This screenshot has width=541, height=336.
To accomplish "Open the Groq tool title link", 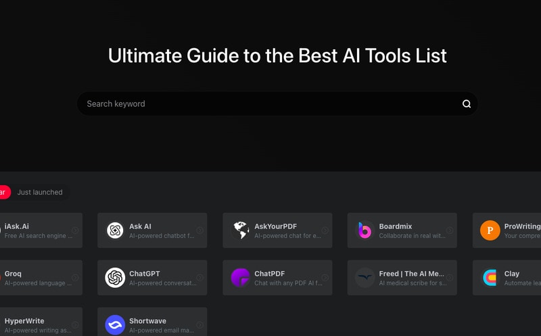I will tap(13, 274).
